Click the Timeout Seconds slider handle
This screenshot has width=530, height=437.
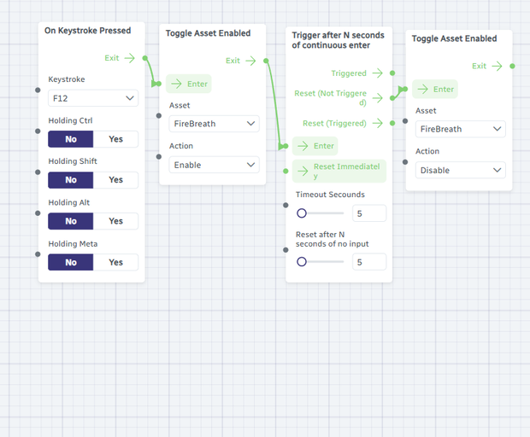point(302,213)
